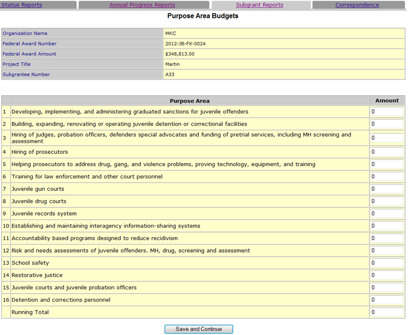
Task: Click amount input for Hiring of prosecutors
Action: click(x=386, y=152)
